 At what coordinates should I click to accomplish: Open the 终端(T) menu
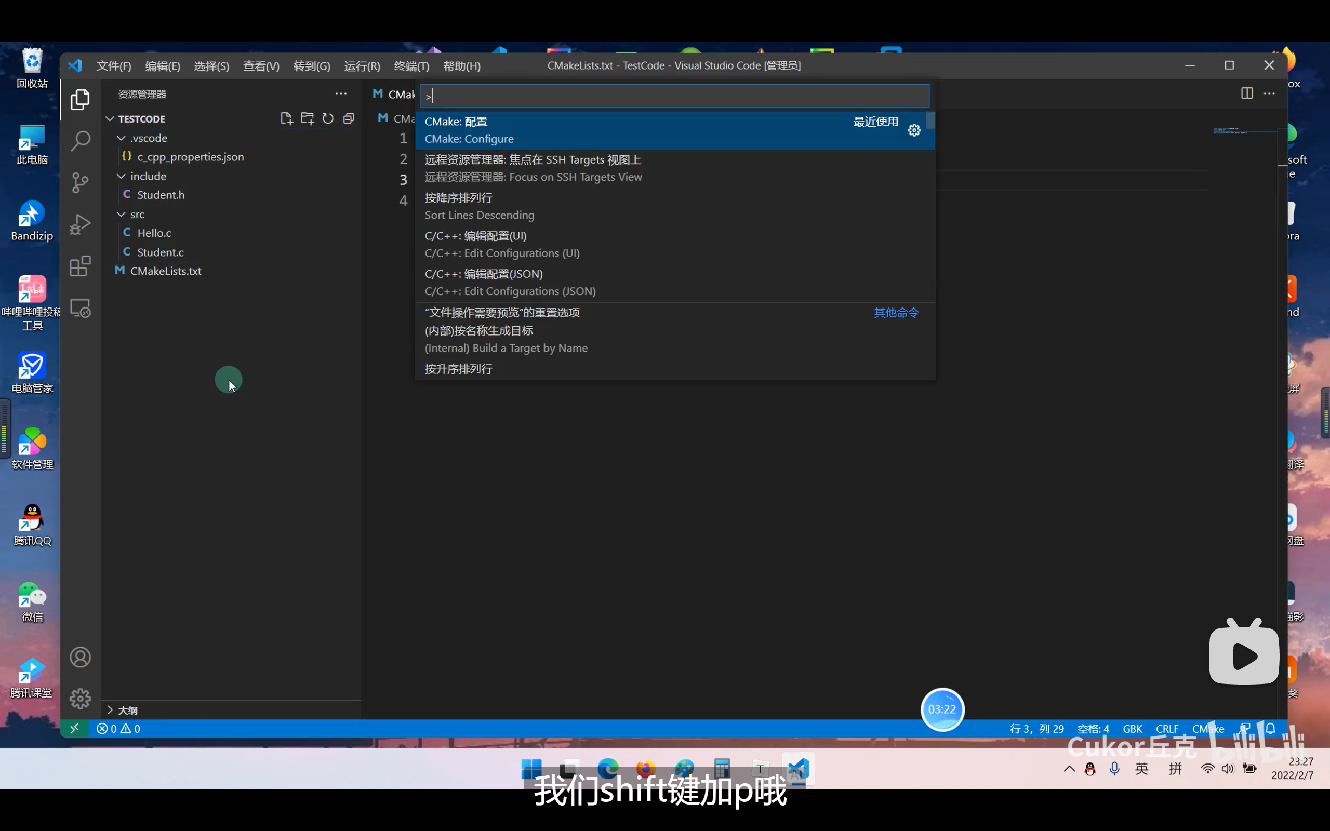click(410, 65)
